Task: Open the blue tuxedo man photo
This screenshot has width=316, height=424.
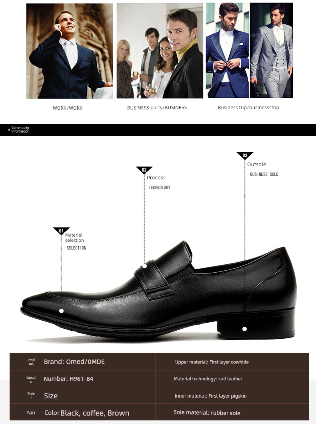Action: (228, 50)
